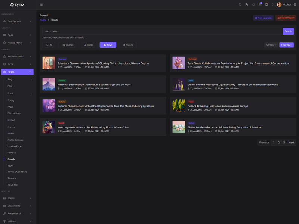This screenshot has height=224, width=299.
Task: Open the language translation menu
Action: tap(247, 5)
